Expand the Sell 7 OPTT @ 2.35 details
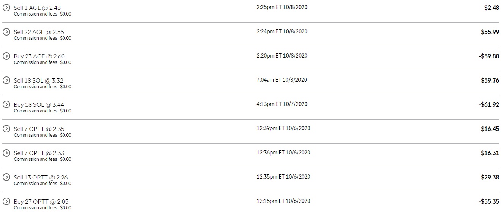501x215 pixels. tap(6, 129)
